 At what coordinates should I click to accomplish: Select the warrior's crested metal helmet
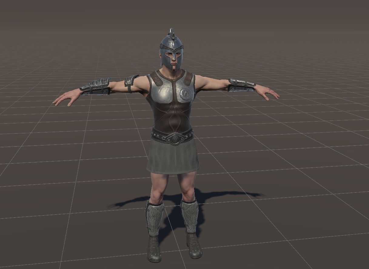pyautogui.click(x=171, y=50)
